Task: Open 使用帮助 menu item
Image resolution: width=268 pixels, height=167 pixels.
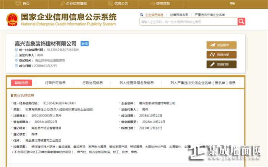Action: [163, 3]
